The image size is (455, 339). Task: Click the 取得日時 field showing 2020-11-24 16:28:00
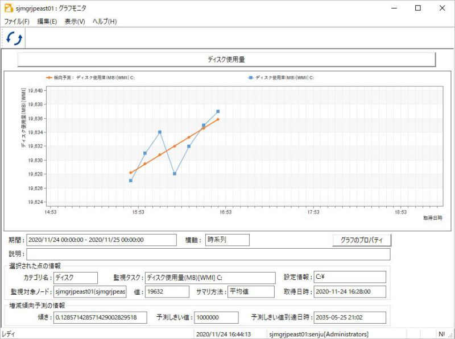pos(350,292)
